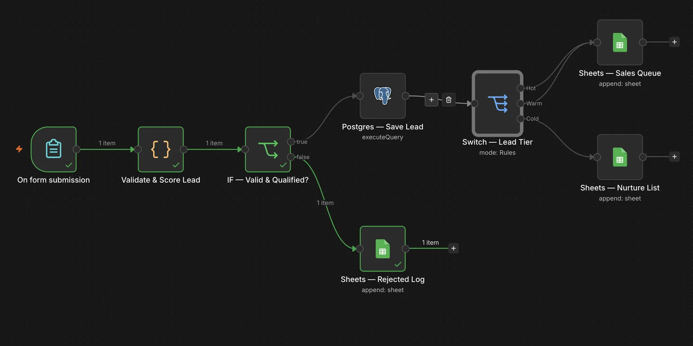Screen dimensions: 693x346
Task: Click the Validate & Score Lead input handle
Action: click(x=138, y=149)
